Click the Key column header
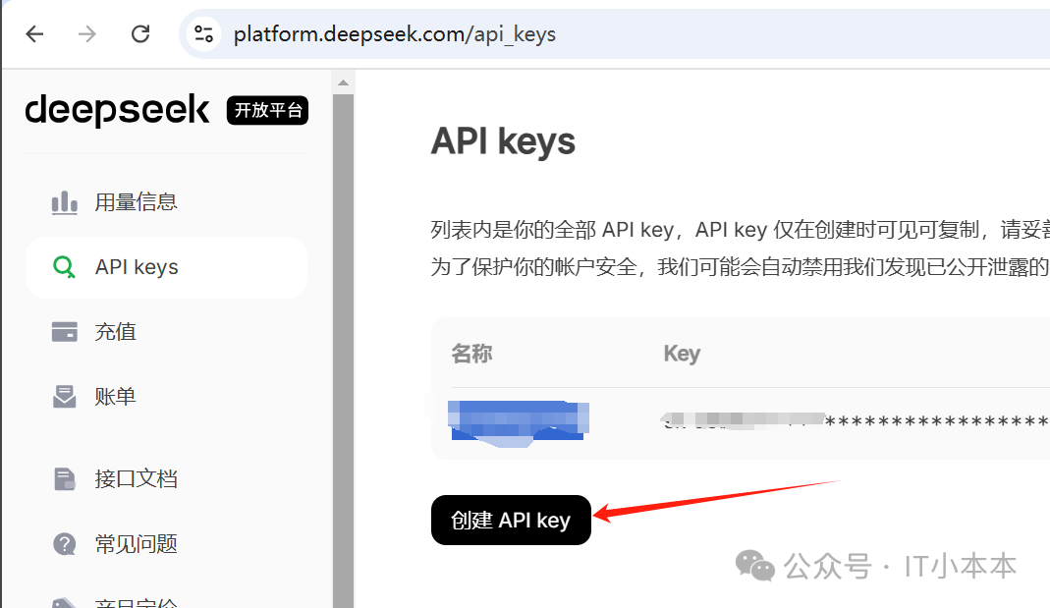 (x=682, y=354)
